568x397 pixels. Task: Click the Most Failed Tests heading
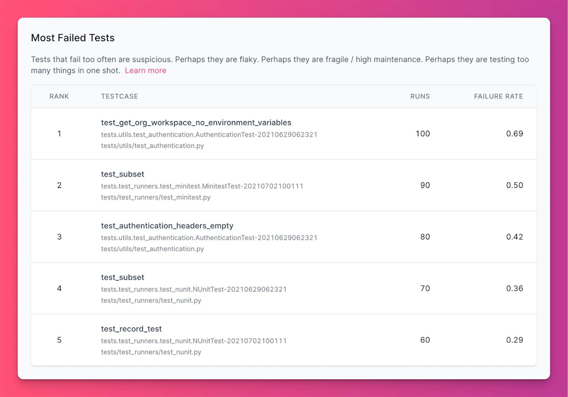click(x=73, y=38)
